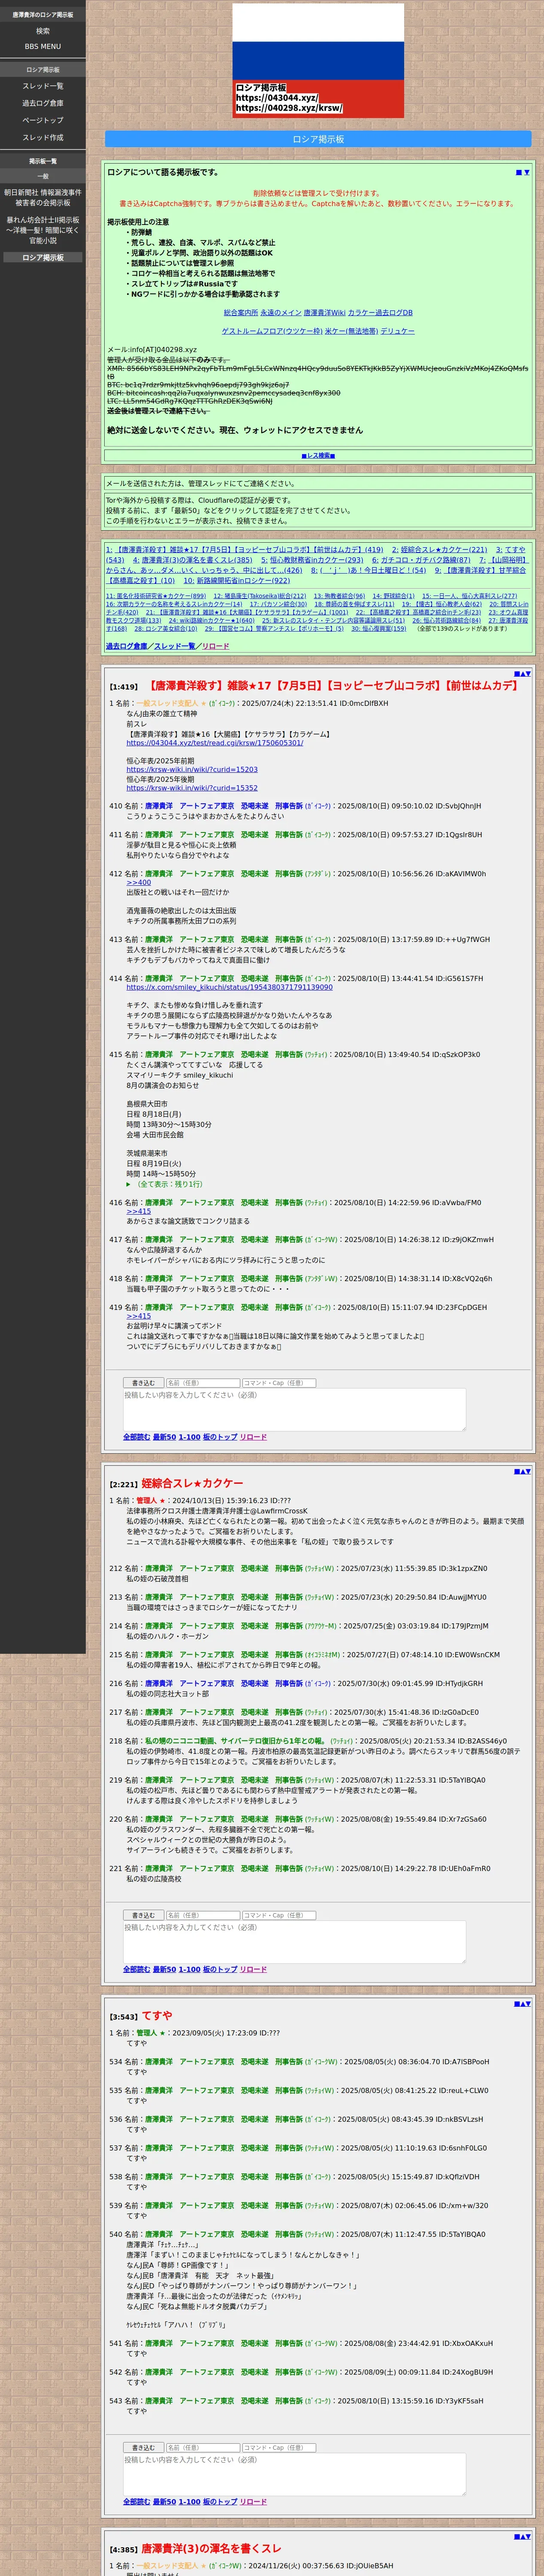544x2576 pixels.
Task: Jump to thread 10: 新路線開拓省inロシケー(922)
Action: 236,580
